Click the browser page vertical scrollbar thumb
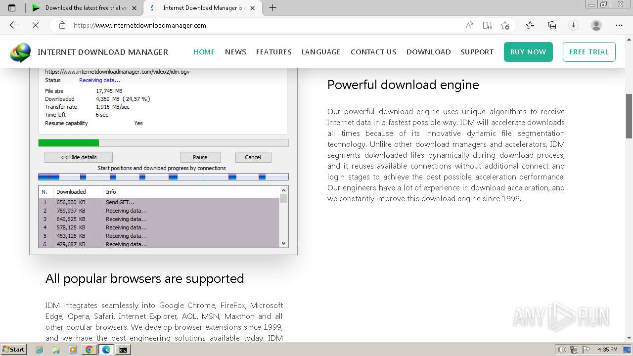Viewport: 633px width, 356px height. tap(629, 116)
